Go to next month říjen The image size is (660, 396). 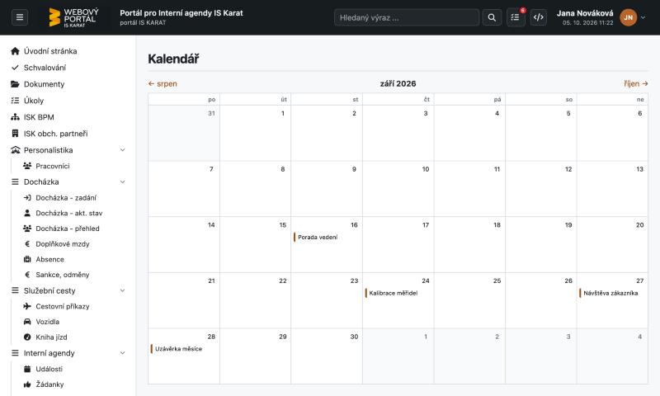click(635, 84)
